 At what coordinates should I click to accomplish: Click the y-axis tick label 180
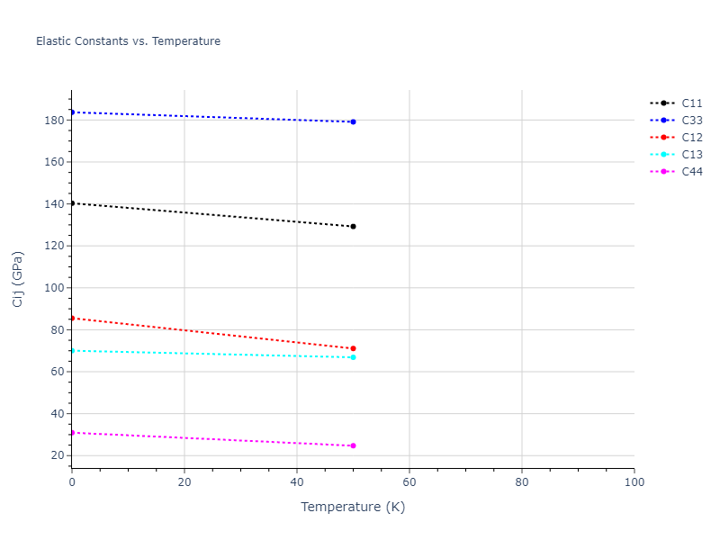53,120
